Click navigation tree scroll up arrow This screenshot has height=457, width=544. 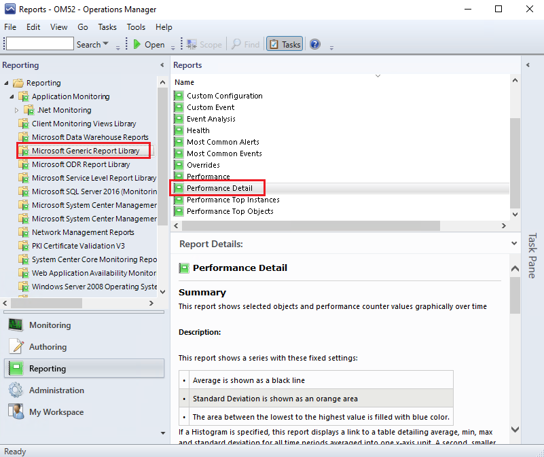(x=162, y=82)
